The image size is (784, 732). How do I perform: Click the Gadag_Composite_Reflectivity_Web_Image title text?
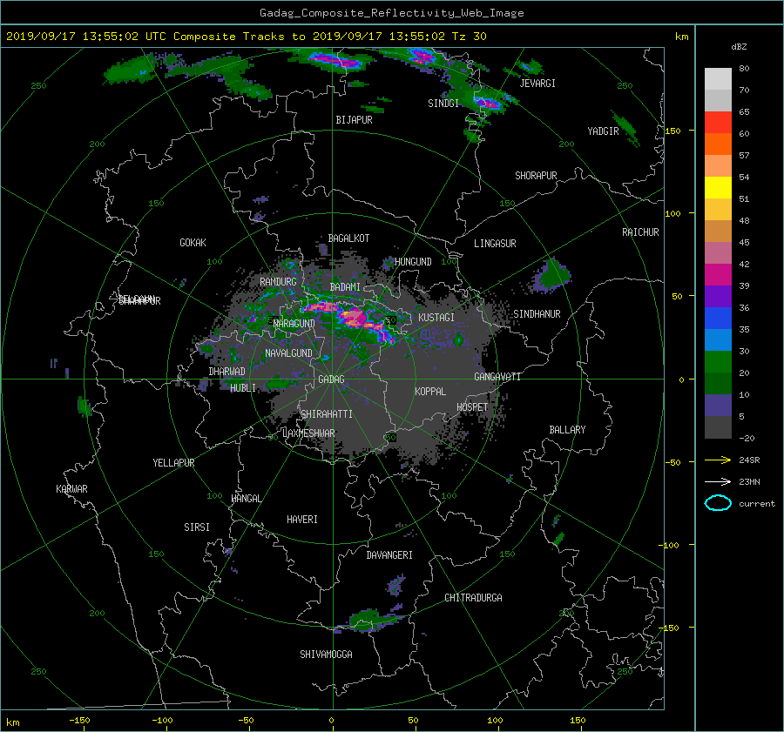coord(391,13)
